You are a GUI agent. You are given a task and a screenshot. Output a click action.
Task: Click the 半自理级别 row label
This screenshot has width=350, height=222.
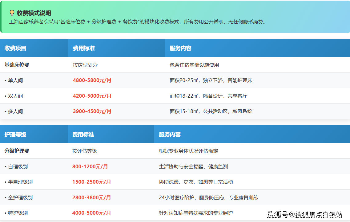point(20,182)
